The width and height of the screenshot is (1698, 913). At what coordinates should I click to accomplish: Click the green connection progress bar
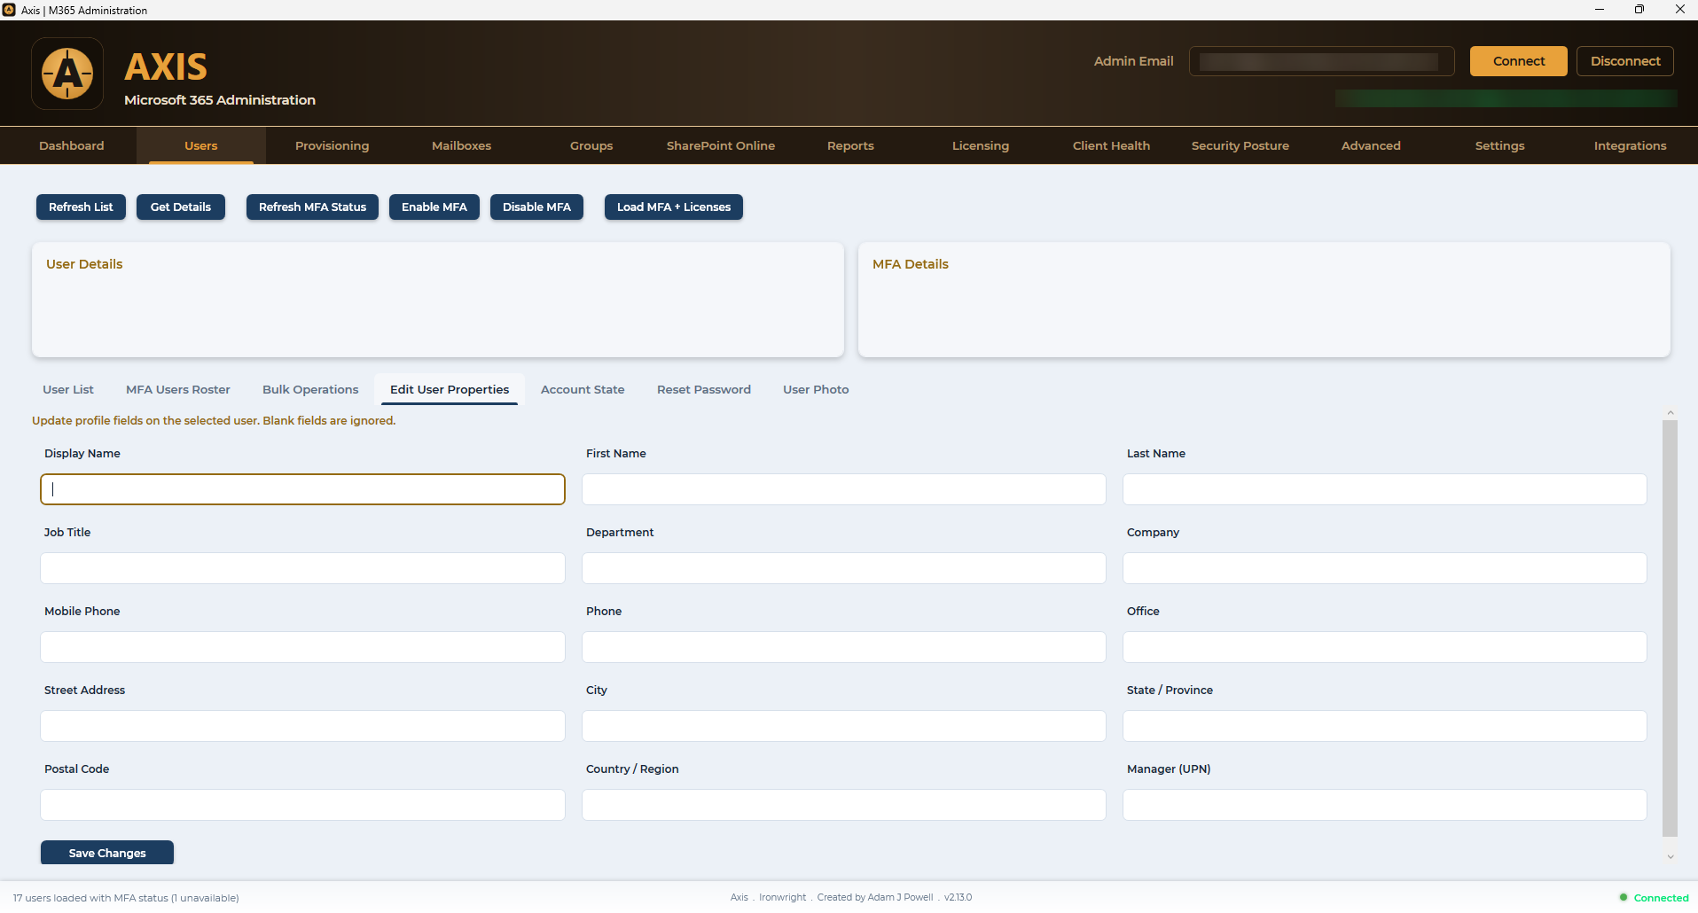click(x=1506, y=98)
